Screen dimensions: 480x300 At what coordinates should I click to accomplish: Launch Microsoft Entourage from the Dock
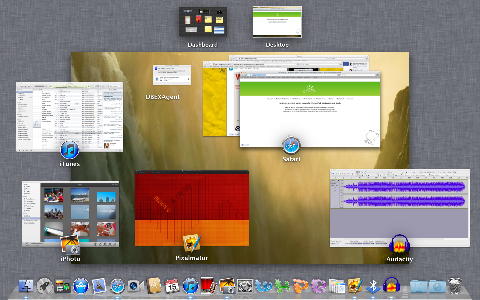(x=319, y=286)
